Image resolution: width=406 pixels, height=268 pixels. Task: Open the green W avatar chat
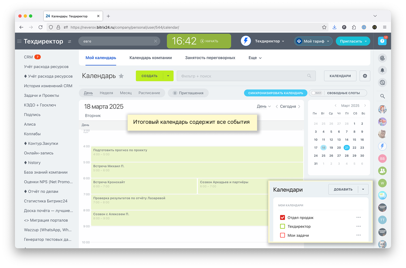pyautogui.click(x=382, y=183)
